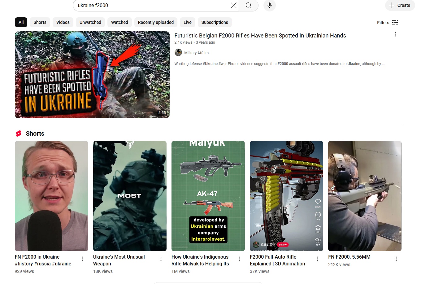Screen dimensions: 421x284
Task: Open 'FN F2000 in Ukraine #history' short title
Action: tap(43, 260)
